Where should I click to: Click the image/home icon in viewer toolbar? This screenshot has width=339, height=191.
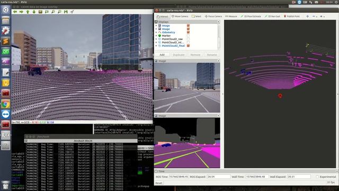40,12
